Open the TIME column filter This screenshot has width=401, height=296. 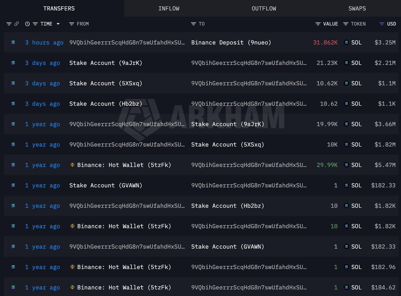tap(35, 24)
